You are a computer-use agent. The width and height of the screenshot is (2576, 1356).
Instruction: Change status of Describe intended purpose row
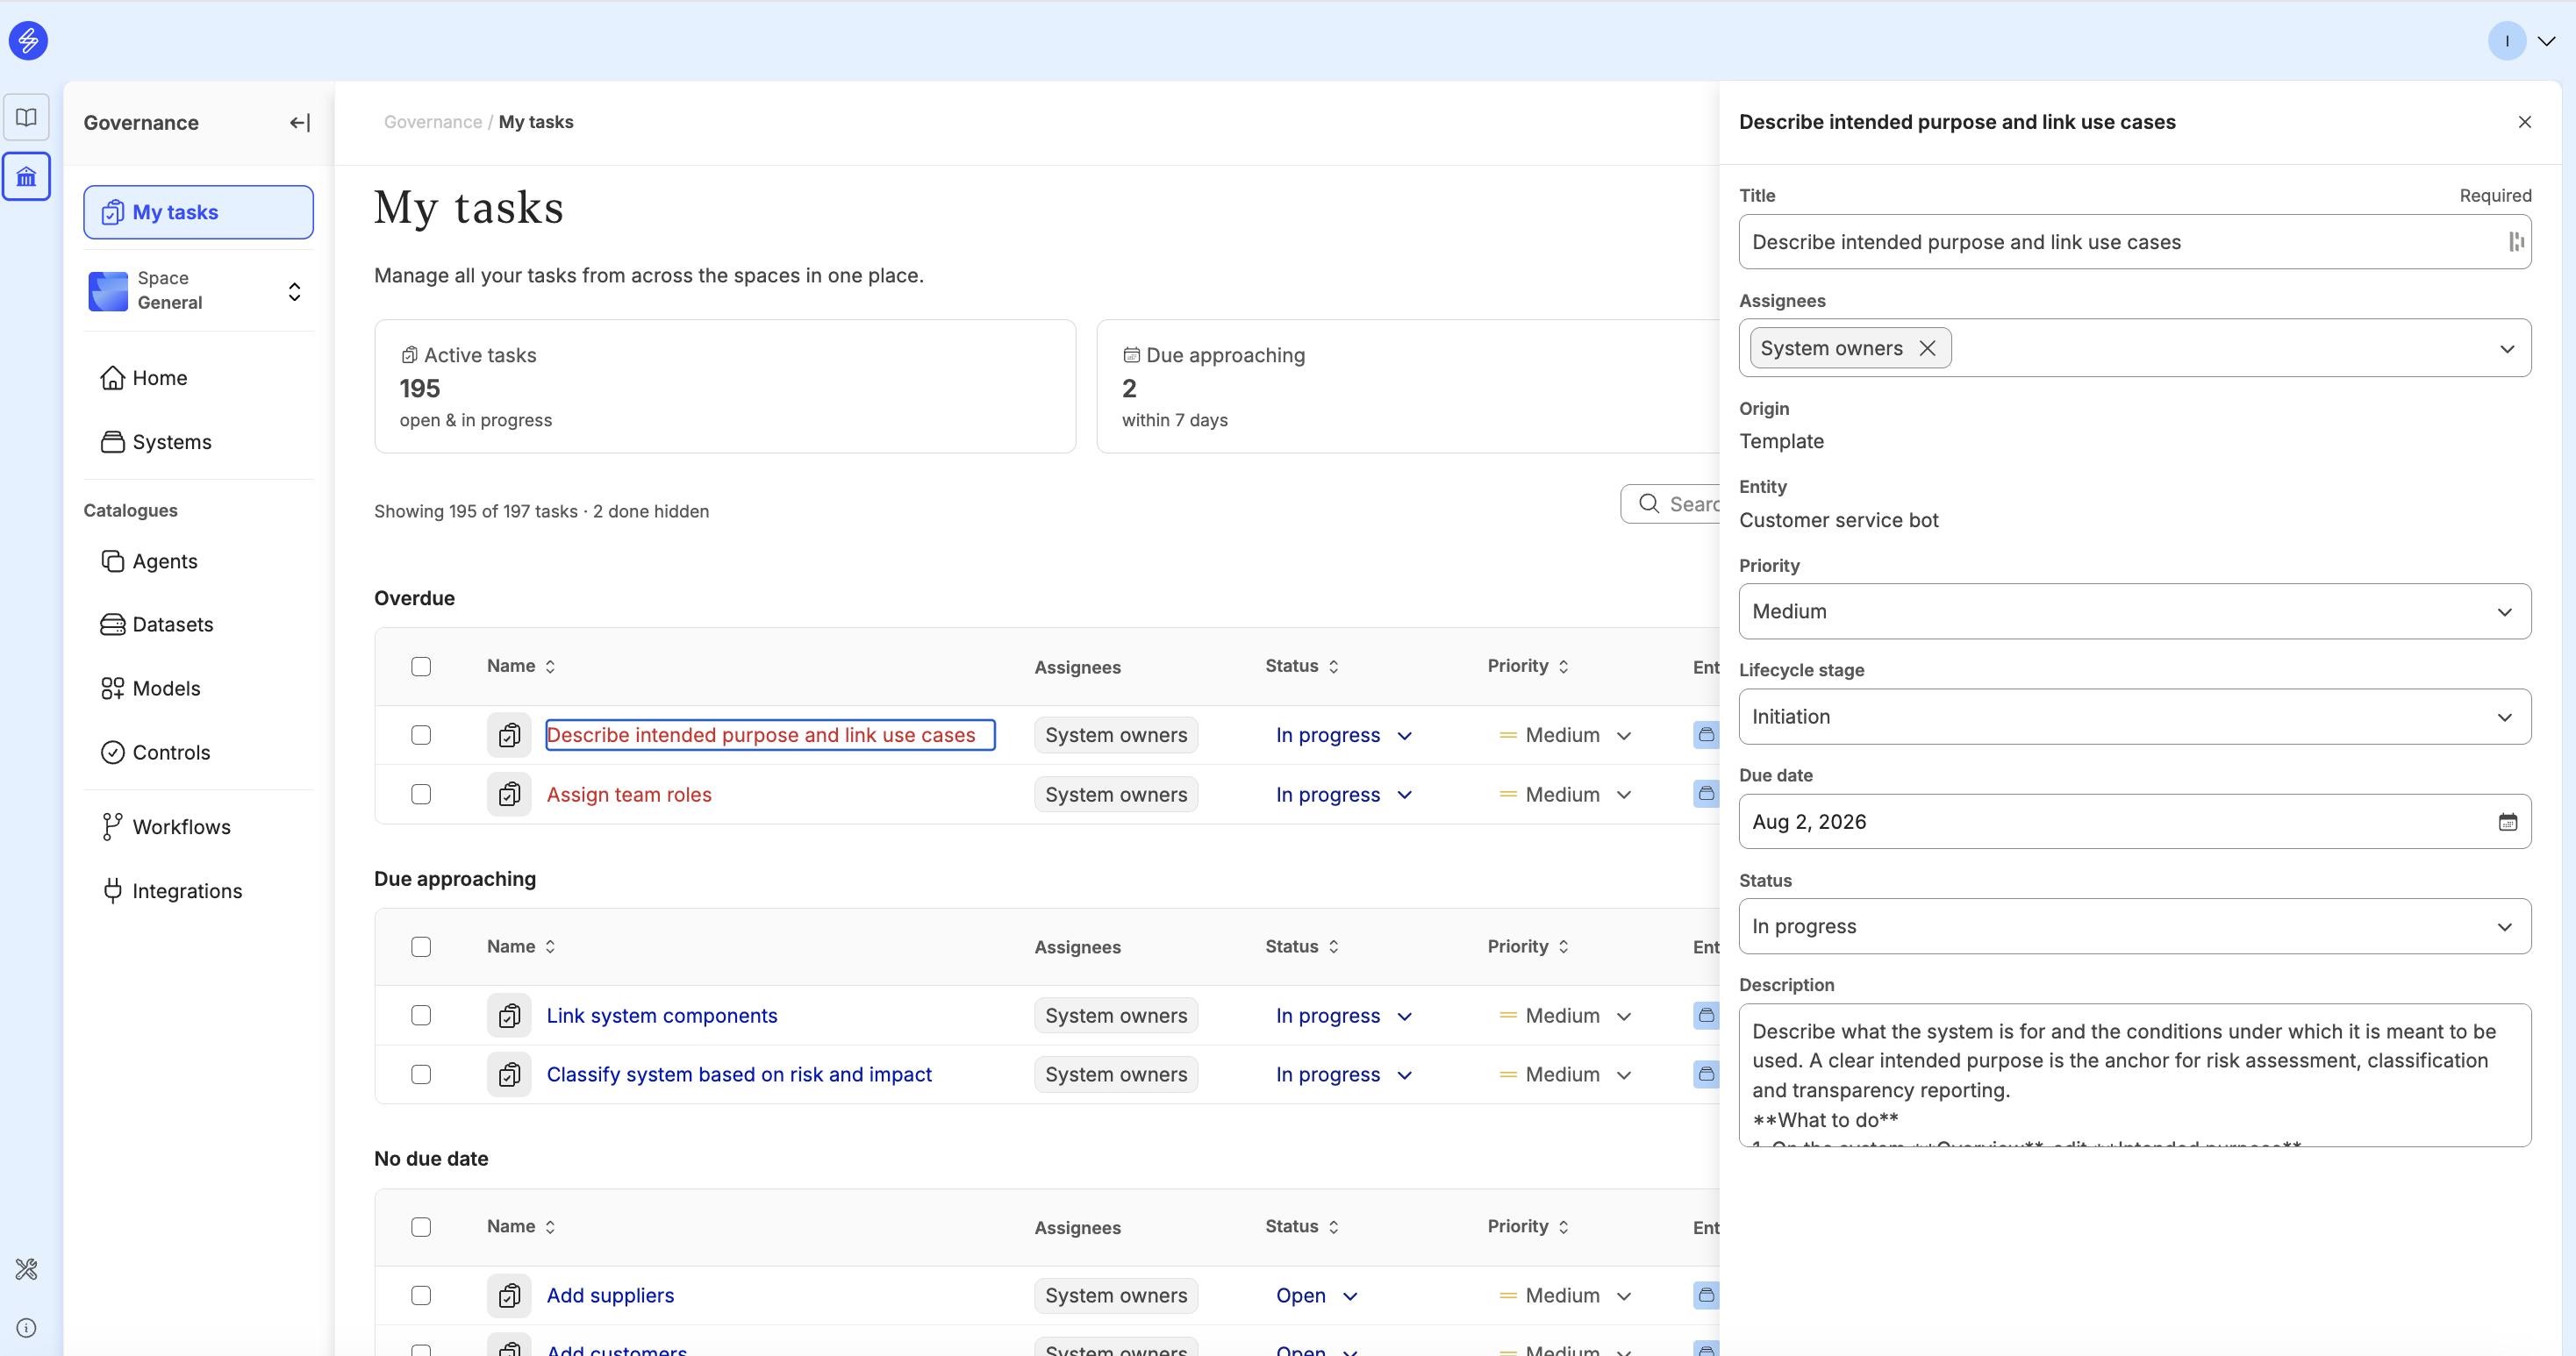tap(1343, 736)
